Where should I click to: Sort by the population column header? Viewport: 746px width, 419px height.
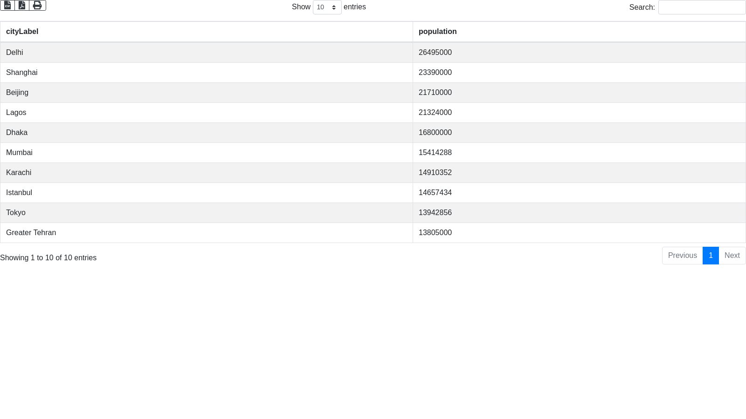[x=437, y=32]
